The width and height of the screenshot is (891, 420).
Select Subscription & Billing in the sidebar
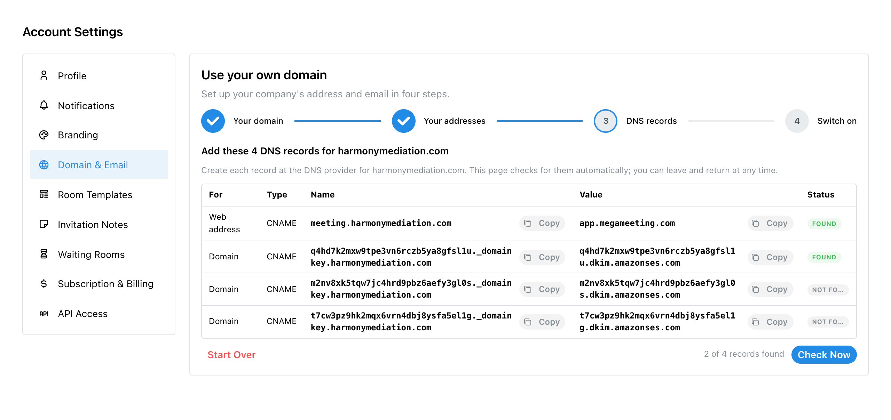coord(99,284)
